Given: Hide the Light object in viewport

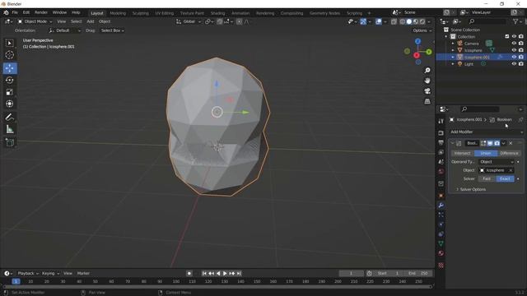Looking at the screenshot, I should tap(514, 64).
